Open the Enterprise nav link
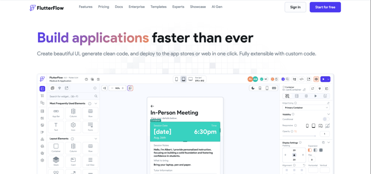 tap(137, 7)
